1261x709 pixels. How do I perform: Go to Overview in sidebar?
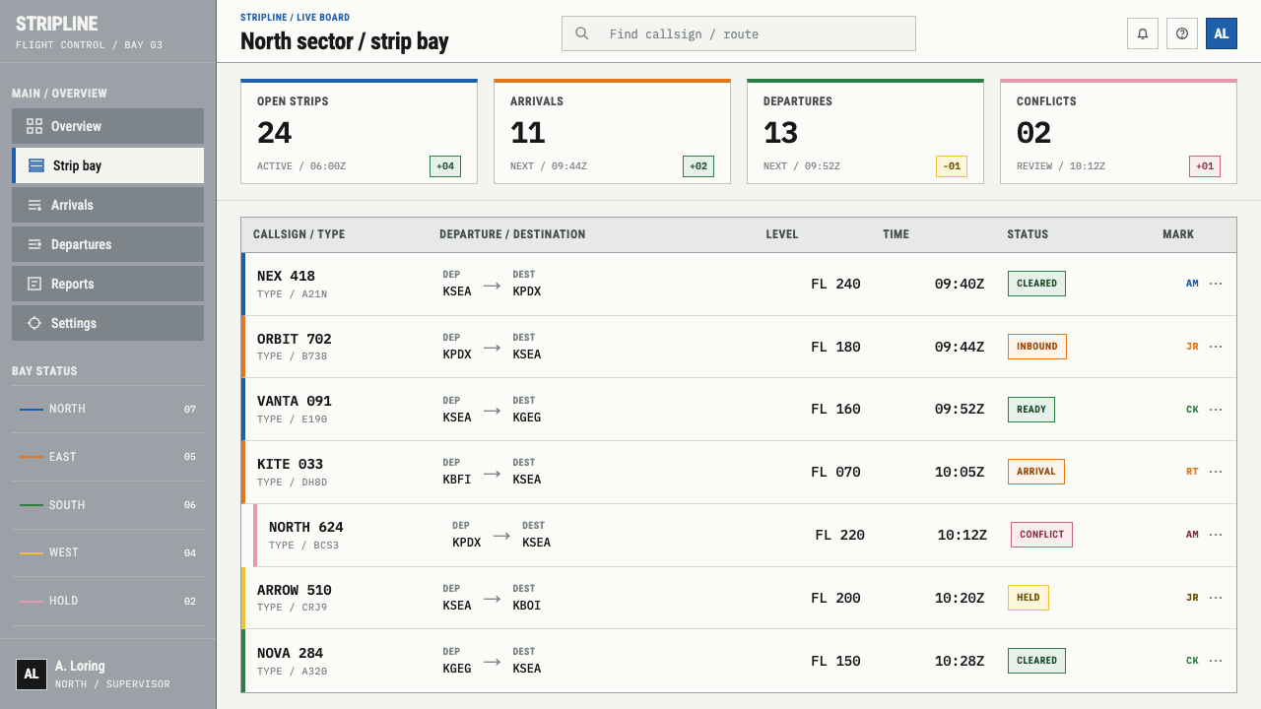coord(107,126)
